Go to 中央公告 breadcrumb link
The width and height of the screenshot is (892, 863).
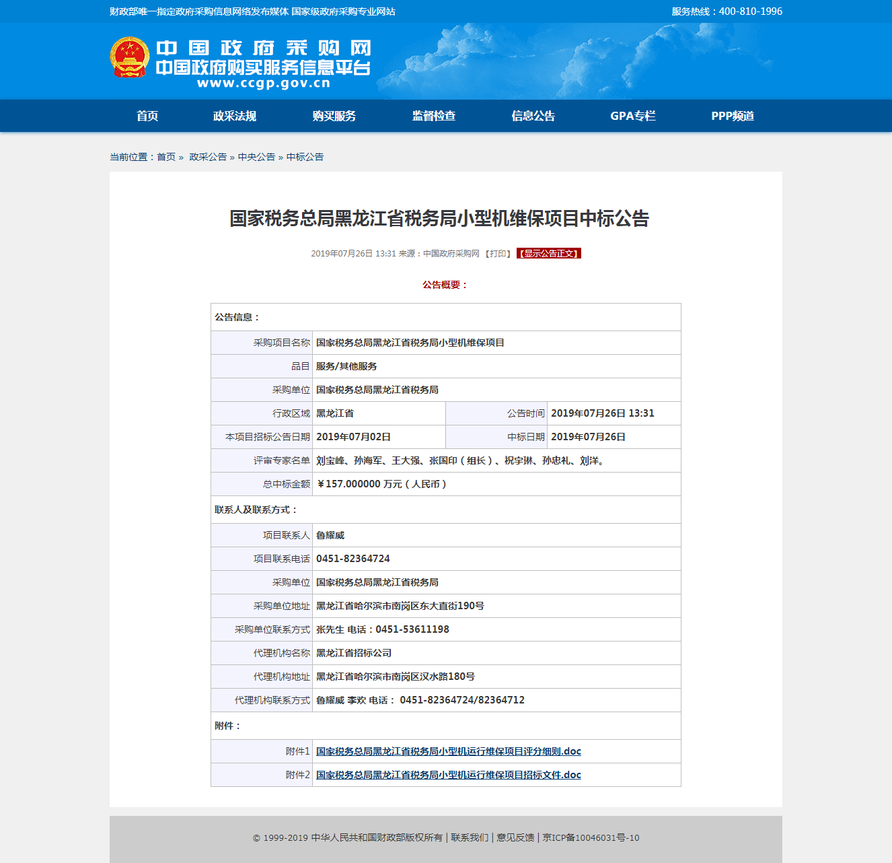(x=256, y=157)
